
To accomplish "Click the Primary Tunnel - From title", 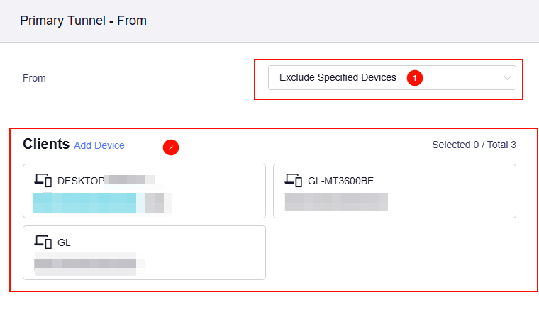I will click(x=83, y=21).
